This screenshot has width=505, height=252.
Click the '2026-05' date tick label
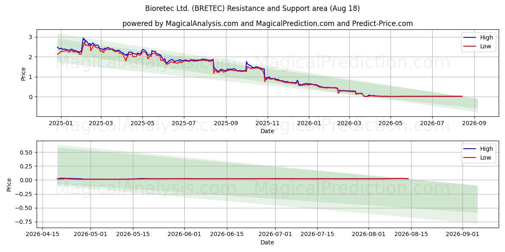coord(390,123)
